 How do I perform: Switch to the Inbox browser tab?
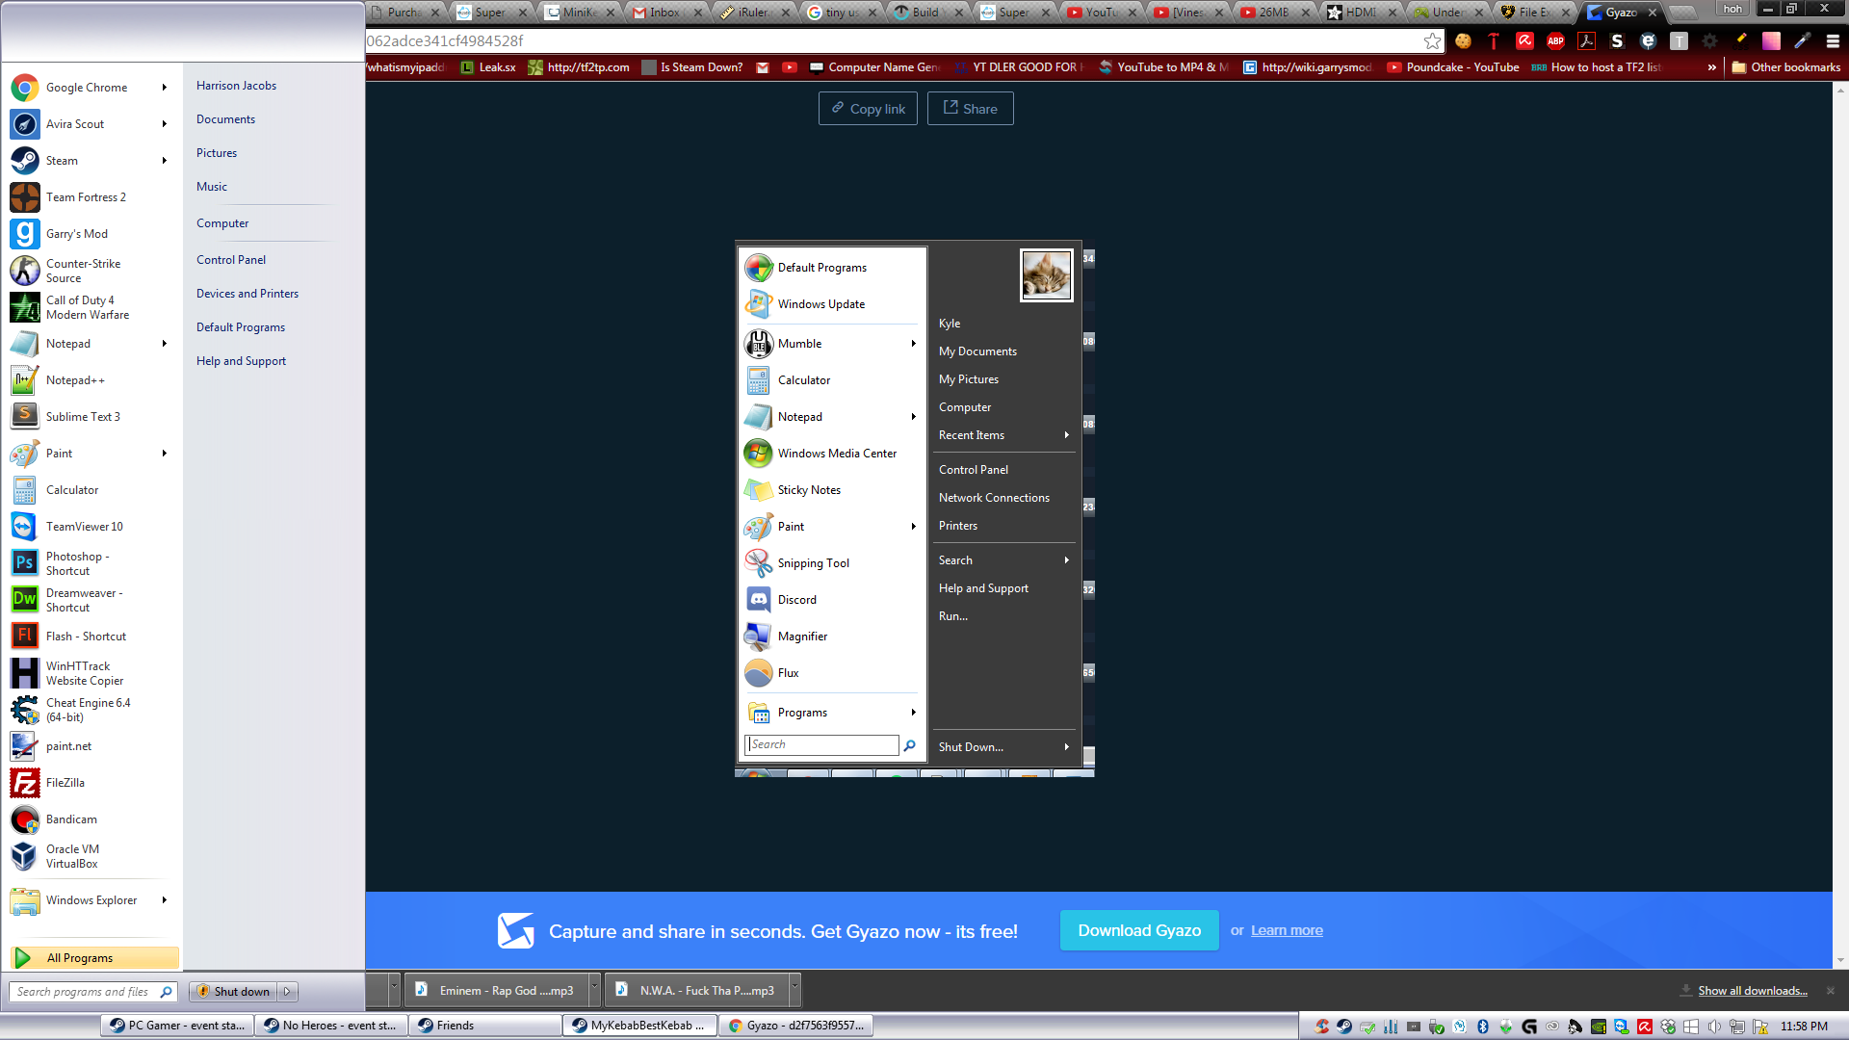coord(664,13)
